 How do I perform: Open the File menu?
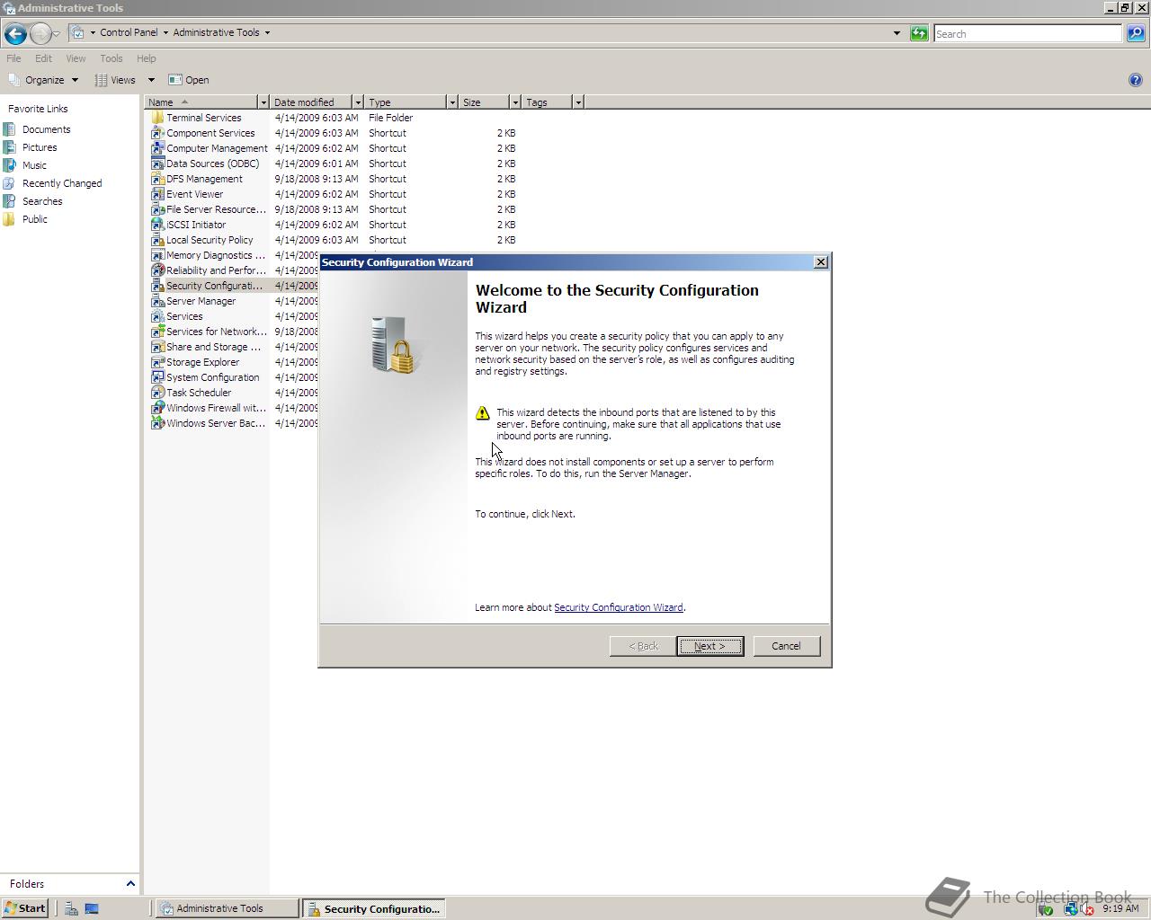(x=13, y=58)
